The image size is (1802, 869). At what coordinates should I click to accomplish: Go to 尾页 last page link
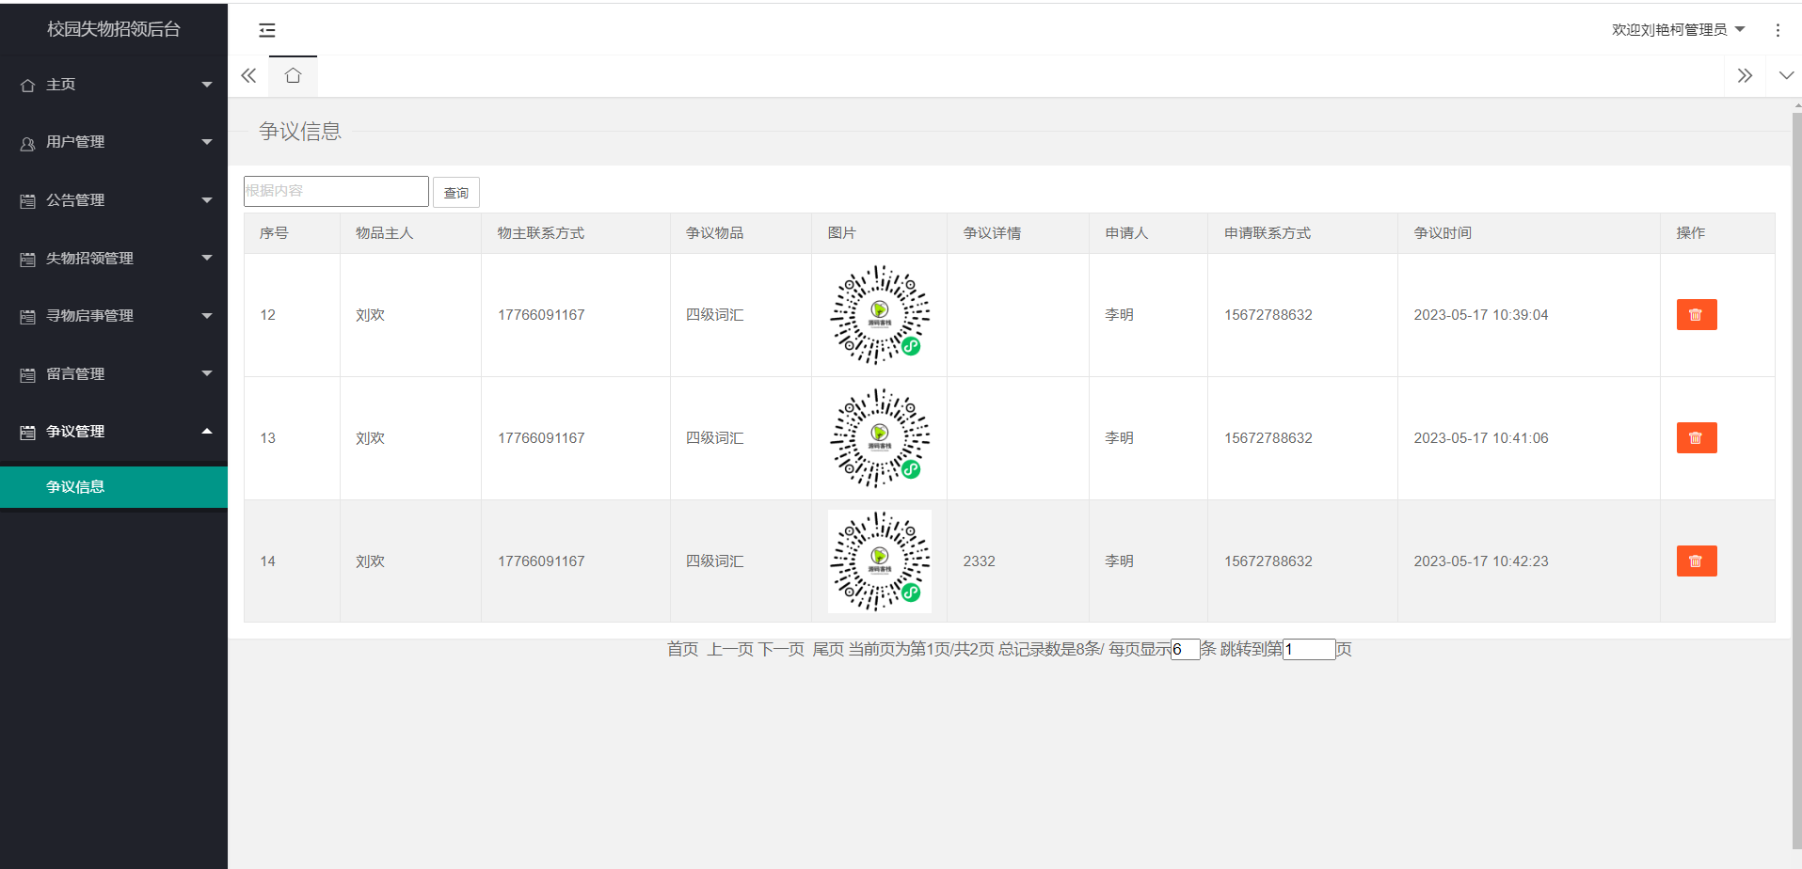828,649
